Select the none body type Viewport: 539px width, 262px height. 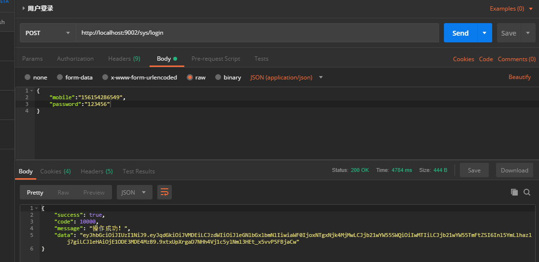28,77
